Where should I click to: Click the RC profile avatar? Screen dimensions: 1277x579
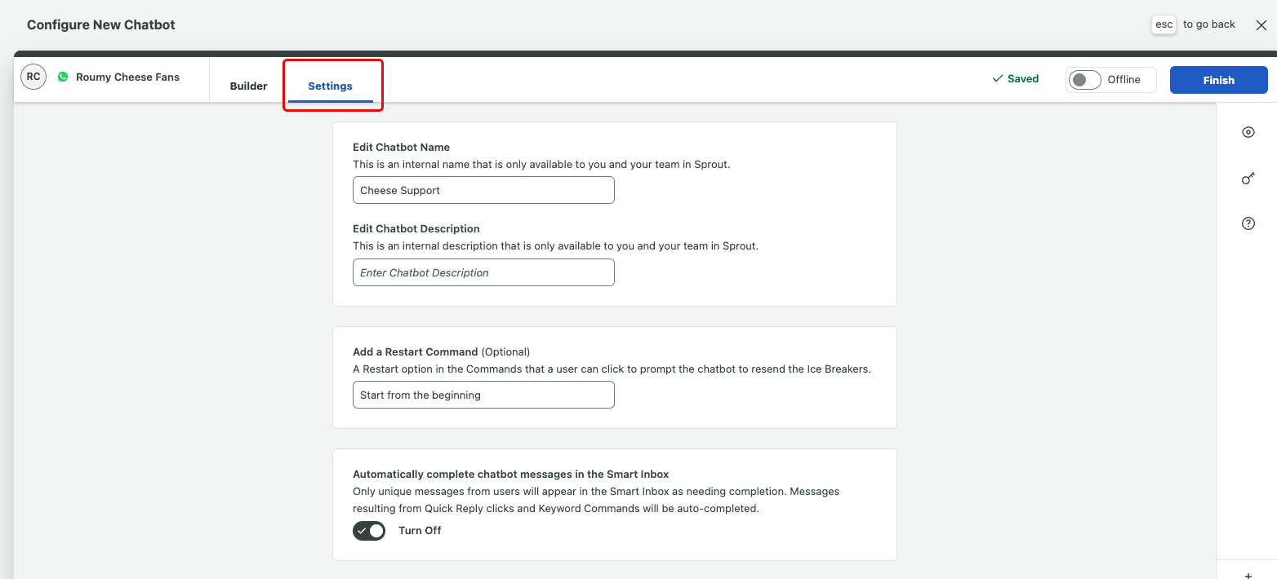[x=33, y=77]
